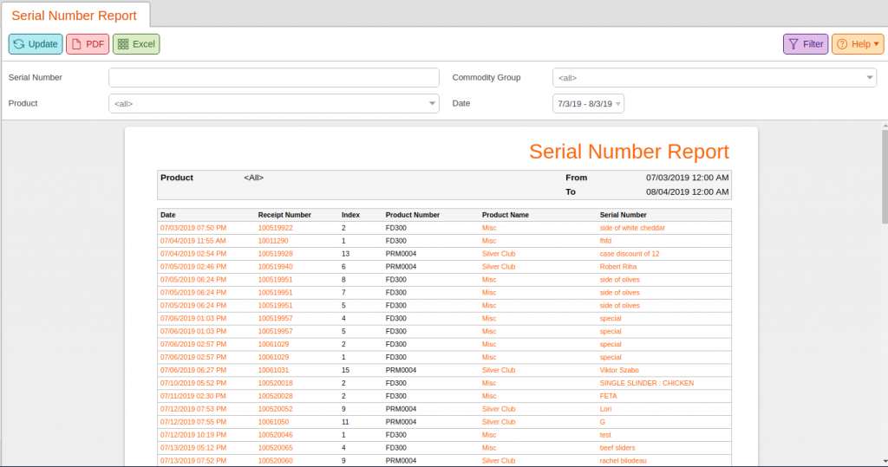The width and height of the screenshot is (888, 467).
Task: Click the Update refresh icon
Action: [19, 44]
